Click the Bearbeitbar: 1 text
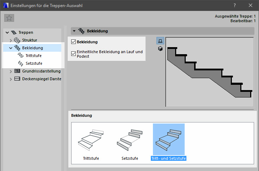The width and height of the screenshot is (259, 171). pos(243,21)
